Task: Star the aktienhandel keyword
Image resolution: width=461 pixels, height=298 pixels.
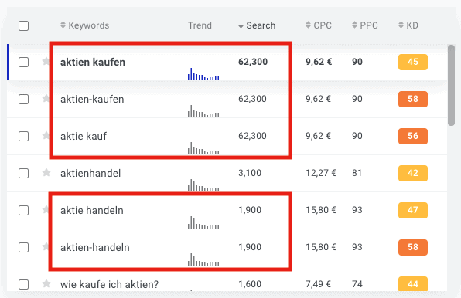Action: pyautogui.click(x=46, y=172)
